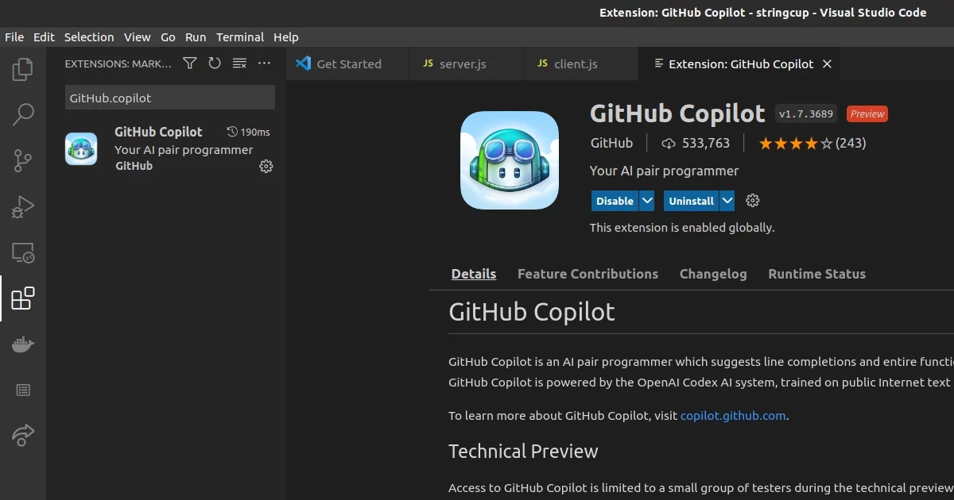Open the Search view in activity bar
Image resolution: width=954 pixels, height=500 pixels.
pos(23,115)
